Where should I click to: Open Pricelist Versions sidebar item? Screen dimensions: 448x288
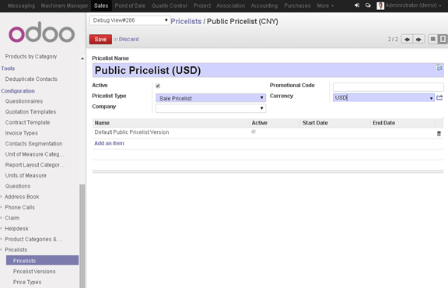[x=34, y=272]
